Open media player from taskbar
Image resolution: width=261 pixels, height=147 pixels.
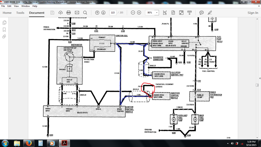click(x=52, y=143)
